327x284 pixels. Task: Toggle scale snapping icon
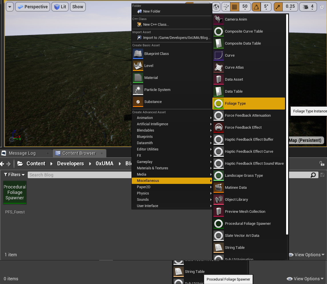(x=278, y=7)
